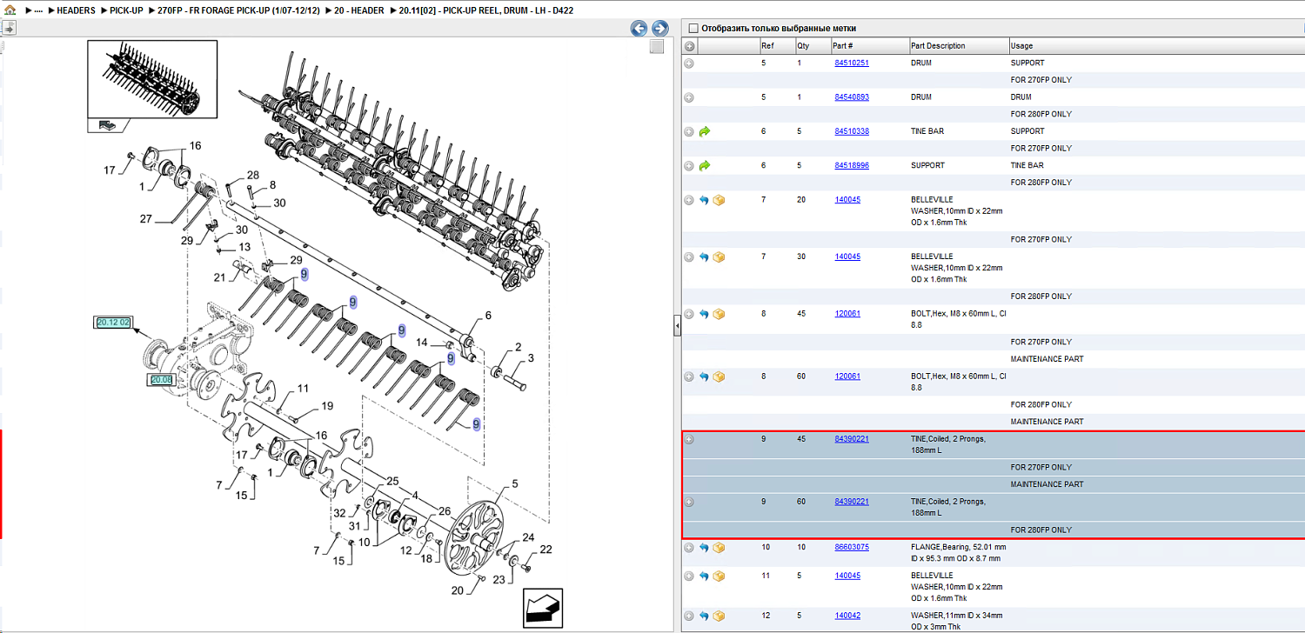
Task: Click the blue arrow in Ref 7 Qty 20 row
Action: point(705,200)
